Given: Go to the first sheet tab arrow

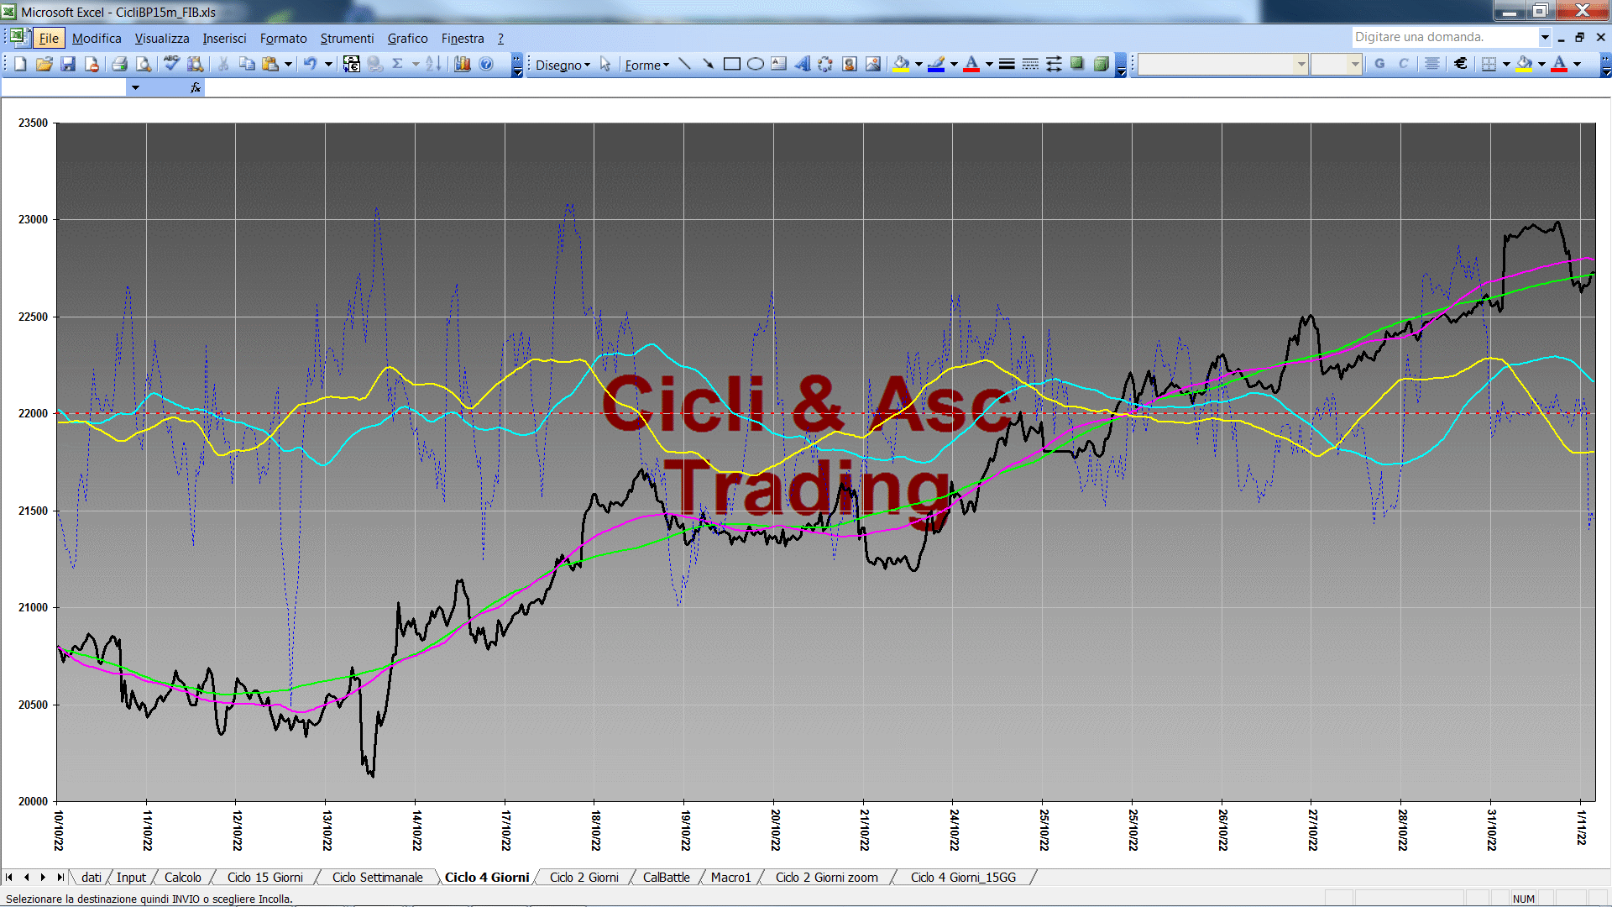Looking at the screenshot, I should [9, 878].
